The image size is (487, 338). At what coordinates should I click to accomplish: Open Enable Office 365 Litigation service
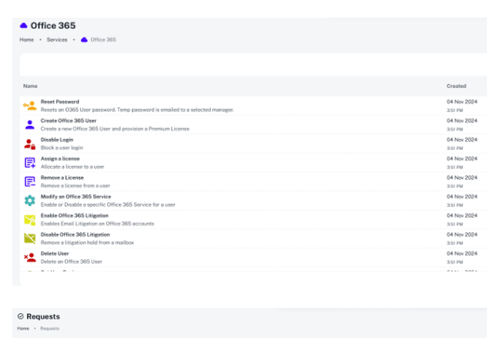coord(75,216)
